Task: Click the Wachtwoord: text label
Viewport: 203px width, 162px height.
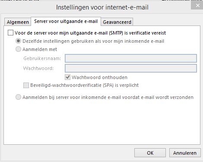Action: tap(38, 68)
